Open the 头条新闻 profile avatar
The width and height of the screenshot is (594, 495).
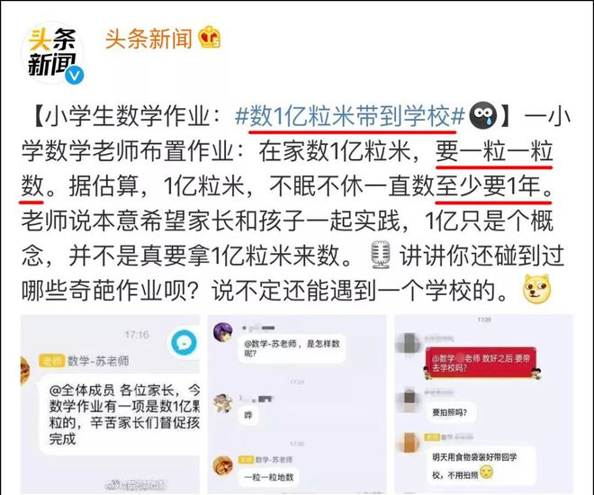pyautogui.click(x=53, y=53)
